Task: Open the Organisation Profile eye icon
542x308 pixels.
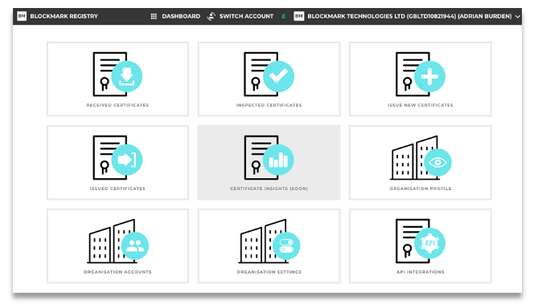Action: pyautogui.click(x=437, y=163)
